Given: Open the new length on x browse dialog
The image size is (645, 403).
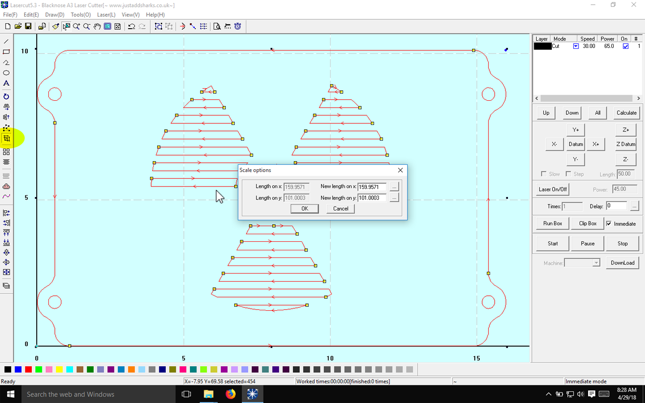Looking at the screenshot, I should (394, 186).
